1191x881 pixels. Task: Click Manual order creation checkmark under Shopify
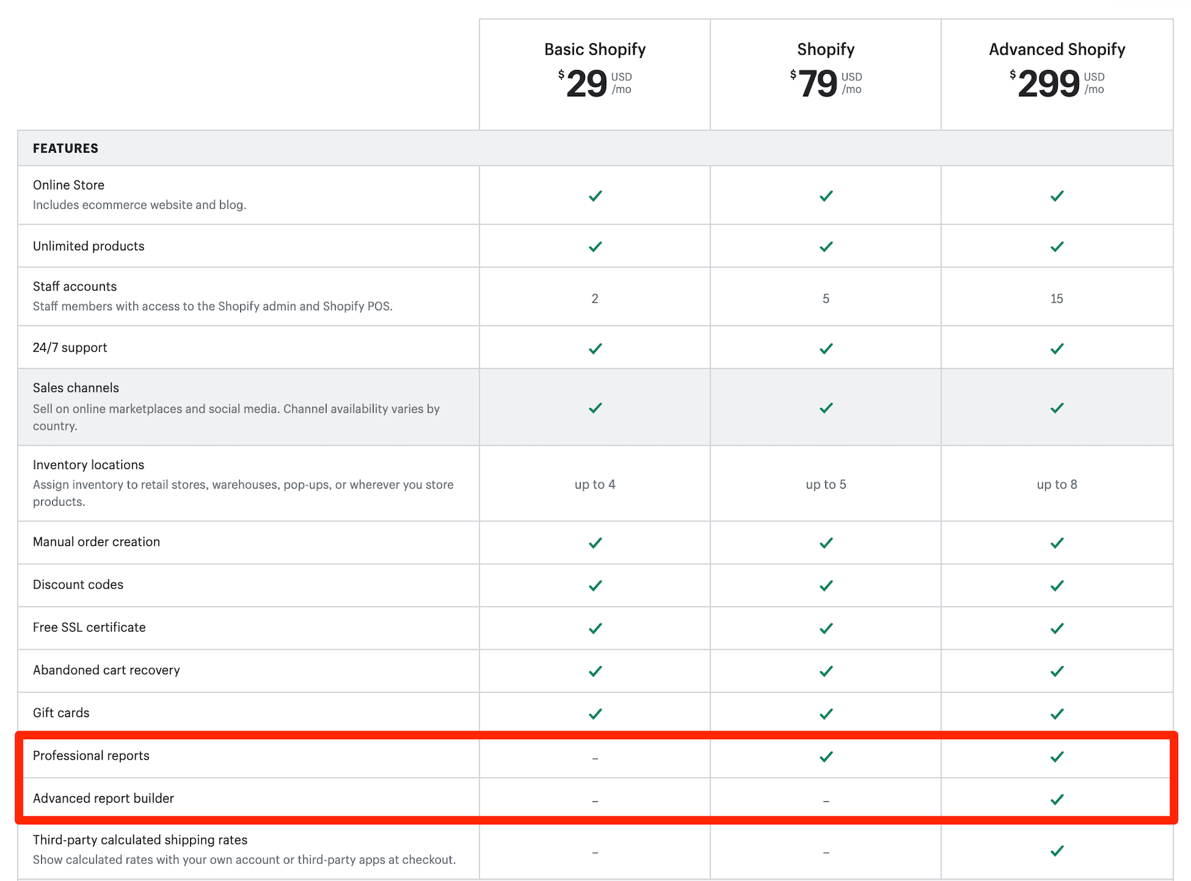(x=826, y=543)
